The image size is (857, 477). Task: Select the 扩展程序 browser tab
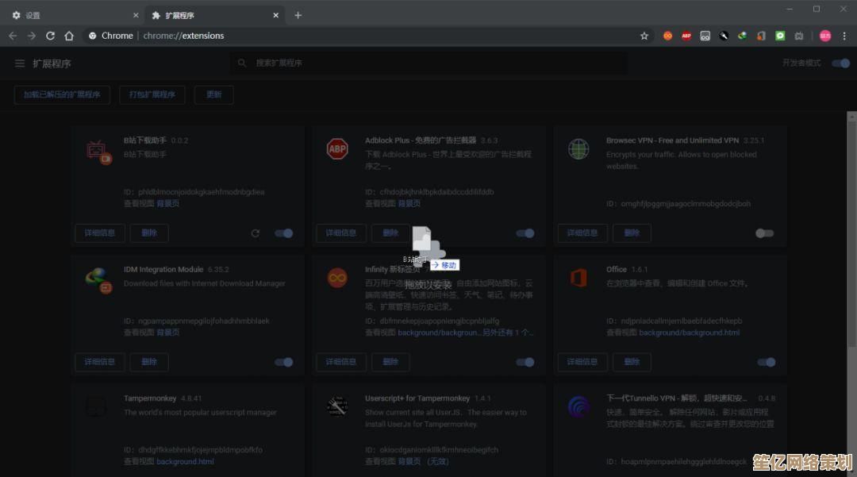click(x=213, y=15)
